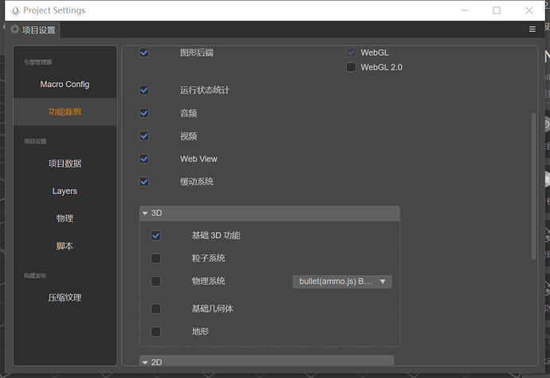Collapse the 3D section
The height and width of the screenshot is (378, 550).
[269, 214]
